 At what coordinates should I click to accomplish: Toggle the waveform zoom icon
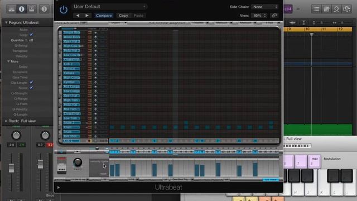pos(292,22)
